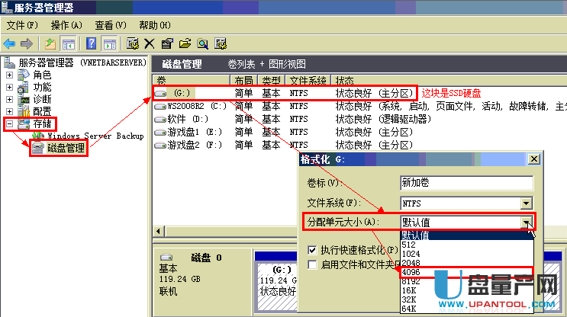Click the 状态 column header
This screenshot has height=317, width=567.
(x=449, y=80)
